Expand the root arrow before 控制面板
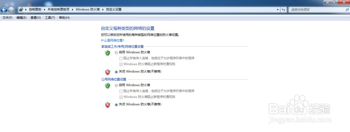Image resolution: width=350 pixels, height=132 pixels. point(26,9)
